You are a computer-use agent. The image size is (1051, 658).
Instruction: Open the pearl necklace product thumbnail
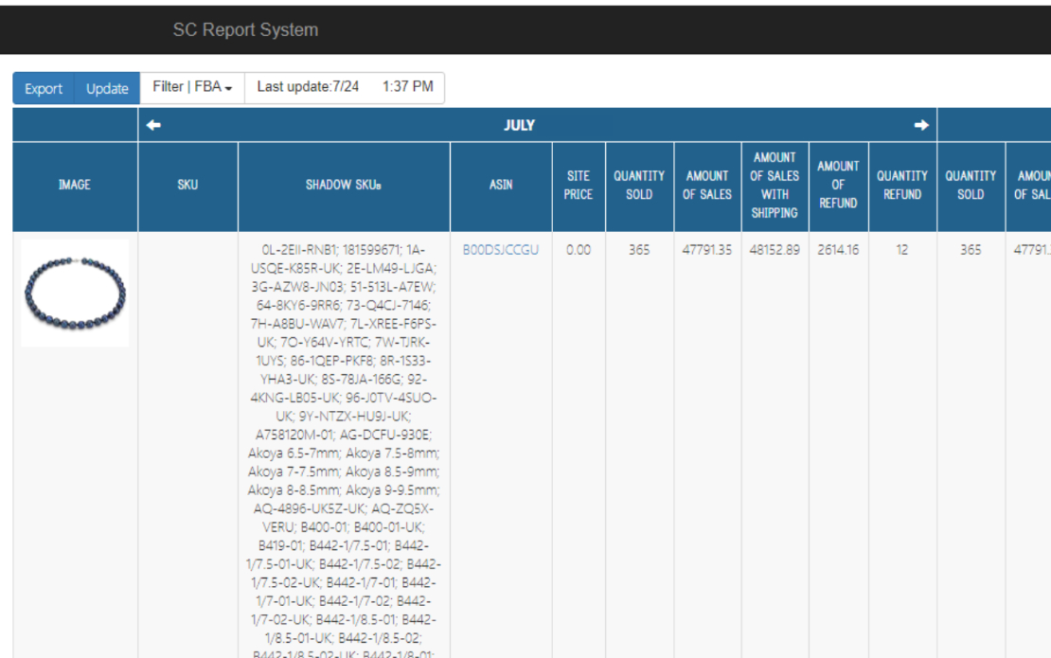click(75, 293)
